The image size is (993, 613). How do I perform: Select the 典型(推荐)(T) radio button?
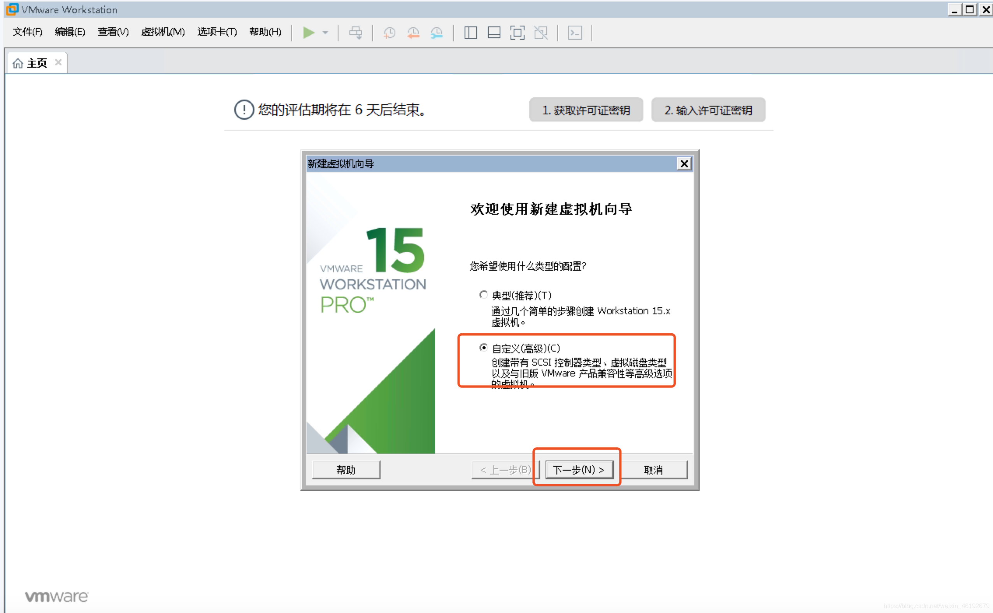click(483, 295)
